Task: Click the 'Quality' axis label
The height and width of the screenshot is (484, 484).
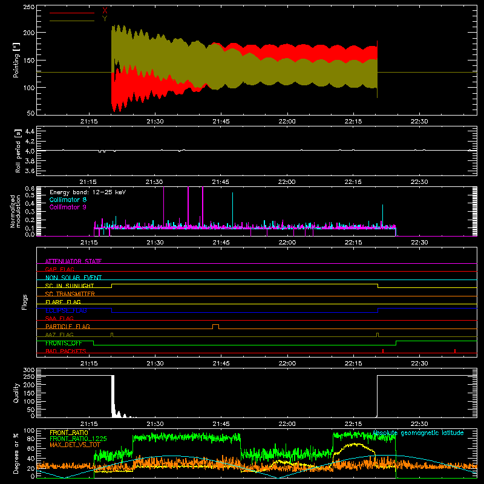Action: tap(16, 393)
